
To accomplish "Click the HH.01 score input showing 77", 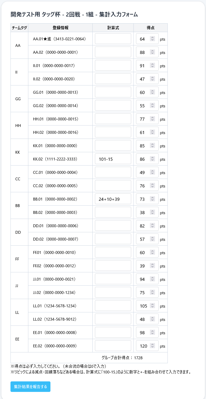I will [x=143, y=119].
